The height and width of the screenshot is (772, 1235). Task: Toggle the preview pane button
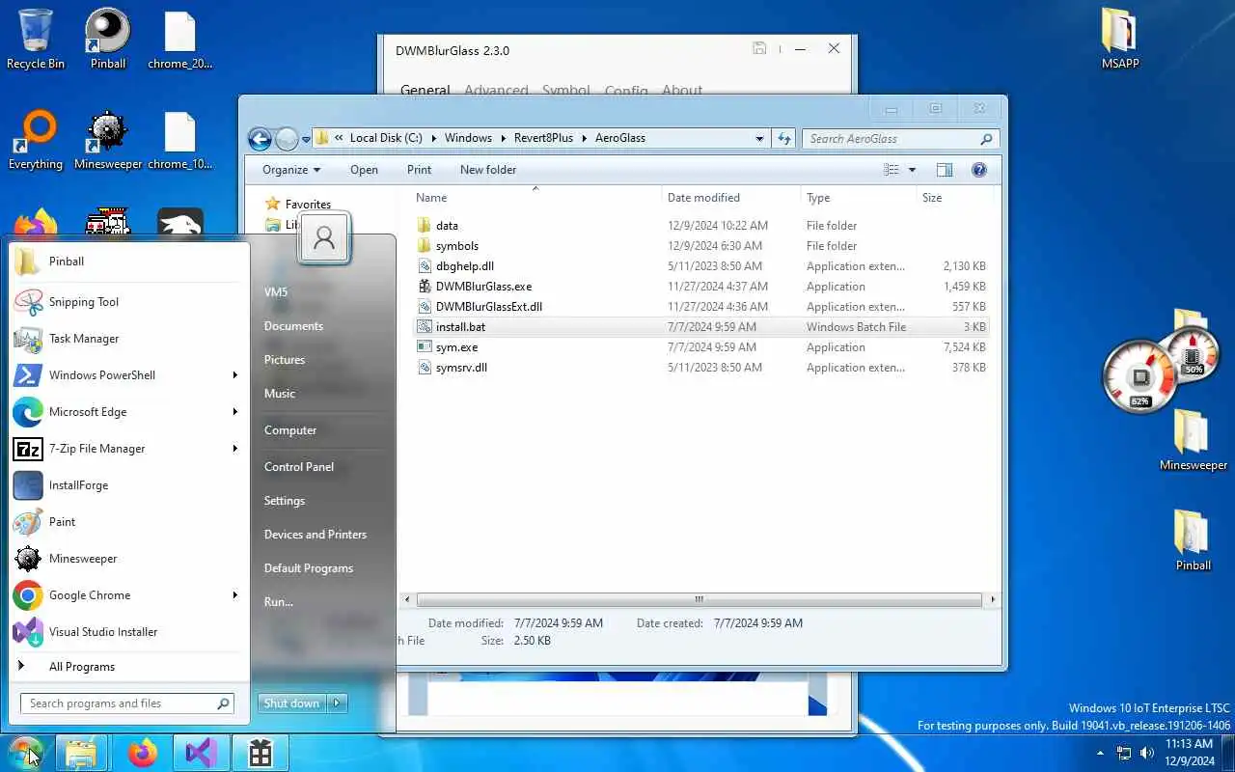pos(945,170)
